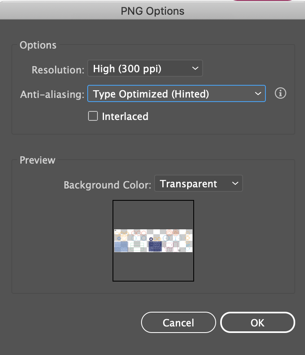Click the Anti-aliasing field label
Image resolution: width=305 pixels, height=355 pixels.
[52, 94]
